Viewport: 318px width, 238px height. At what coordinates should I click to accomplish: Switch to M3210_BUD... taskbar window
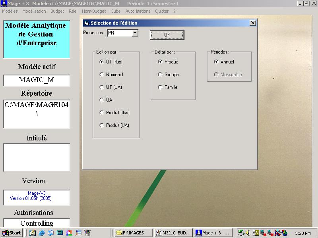pos(173,233)
